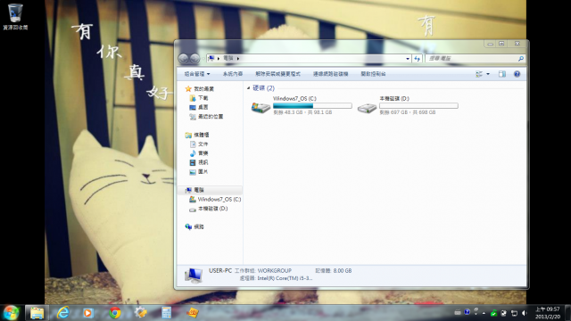This screenshot has width=571, height=321.
Task: Select Local Disk (D:) in navigation tree
Action: click(x=209, y=209)
